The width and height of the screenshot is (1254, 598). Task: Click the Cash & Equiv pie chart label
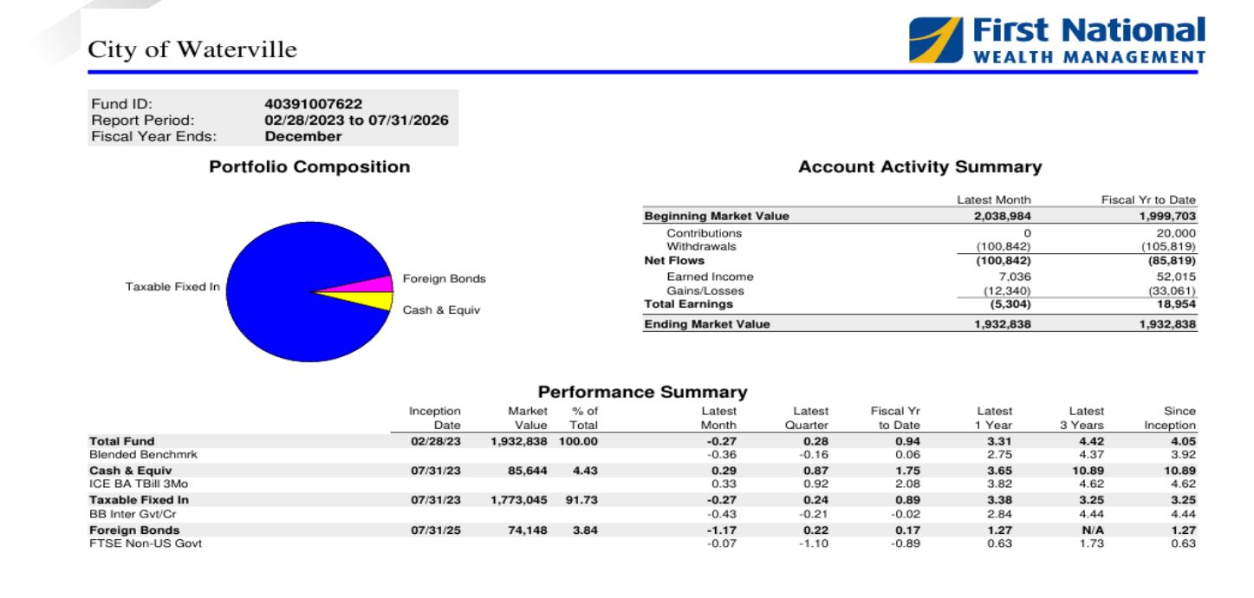[441, 309]
